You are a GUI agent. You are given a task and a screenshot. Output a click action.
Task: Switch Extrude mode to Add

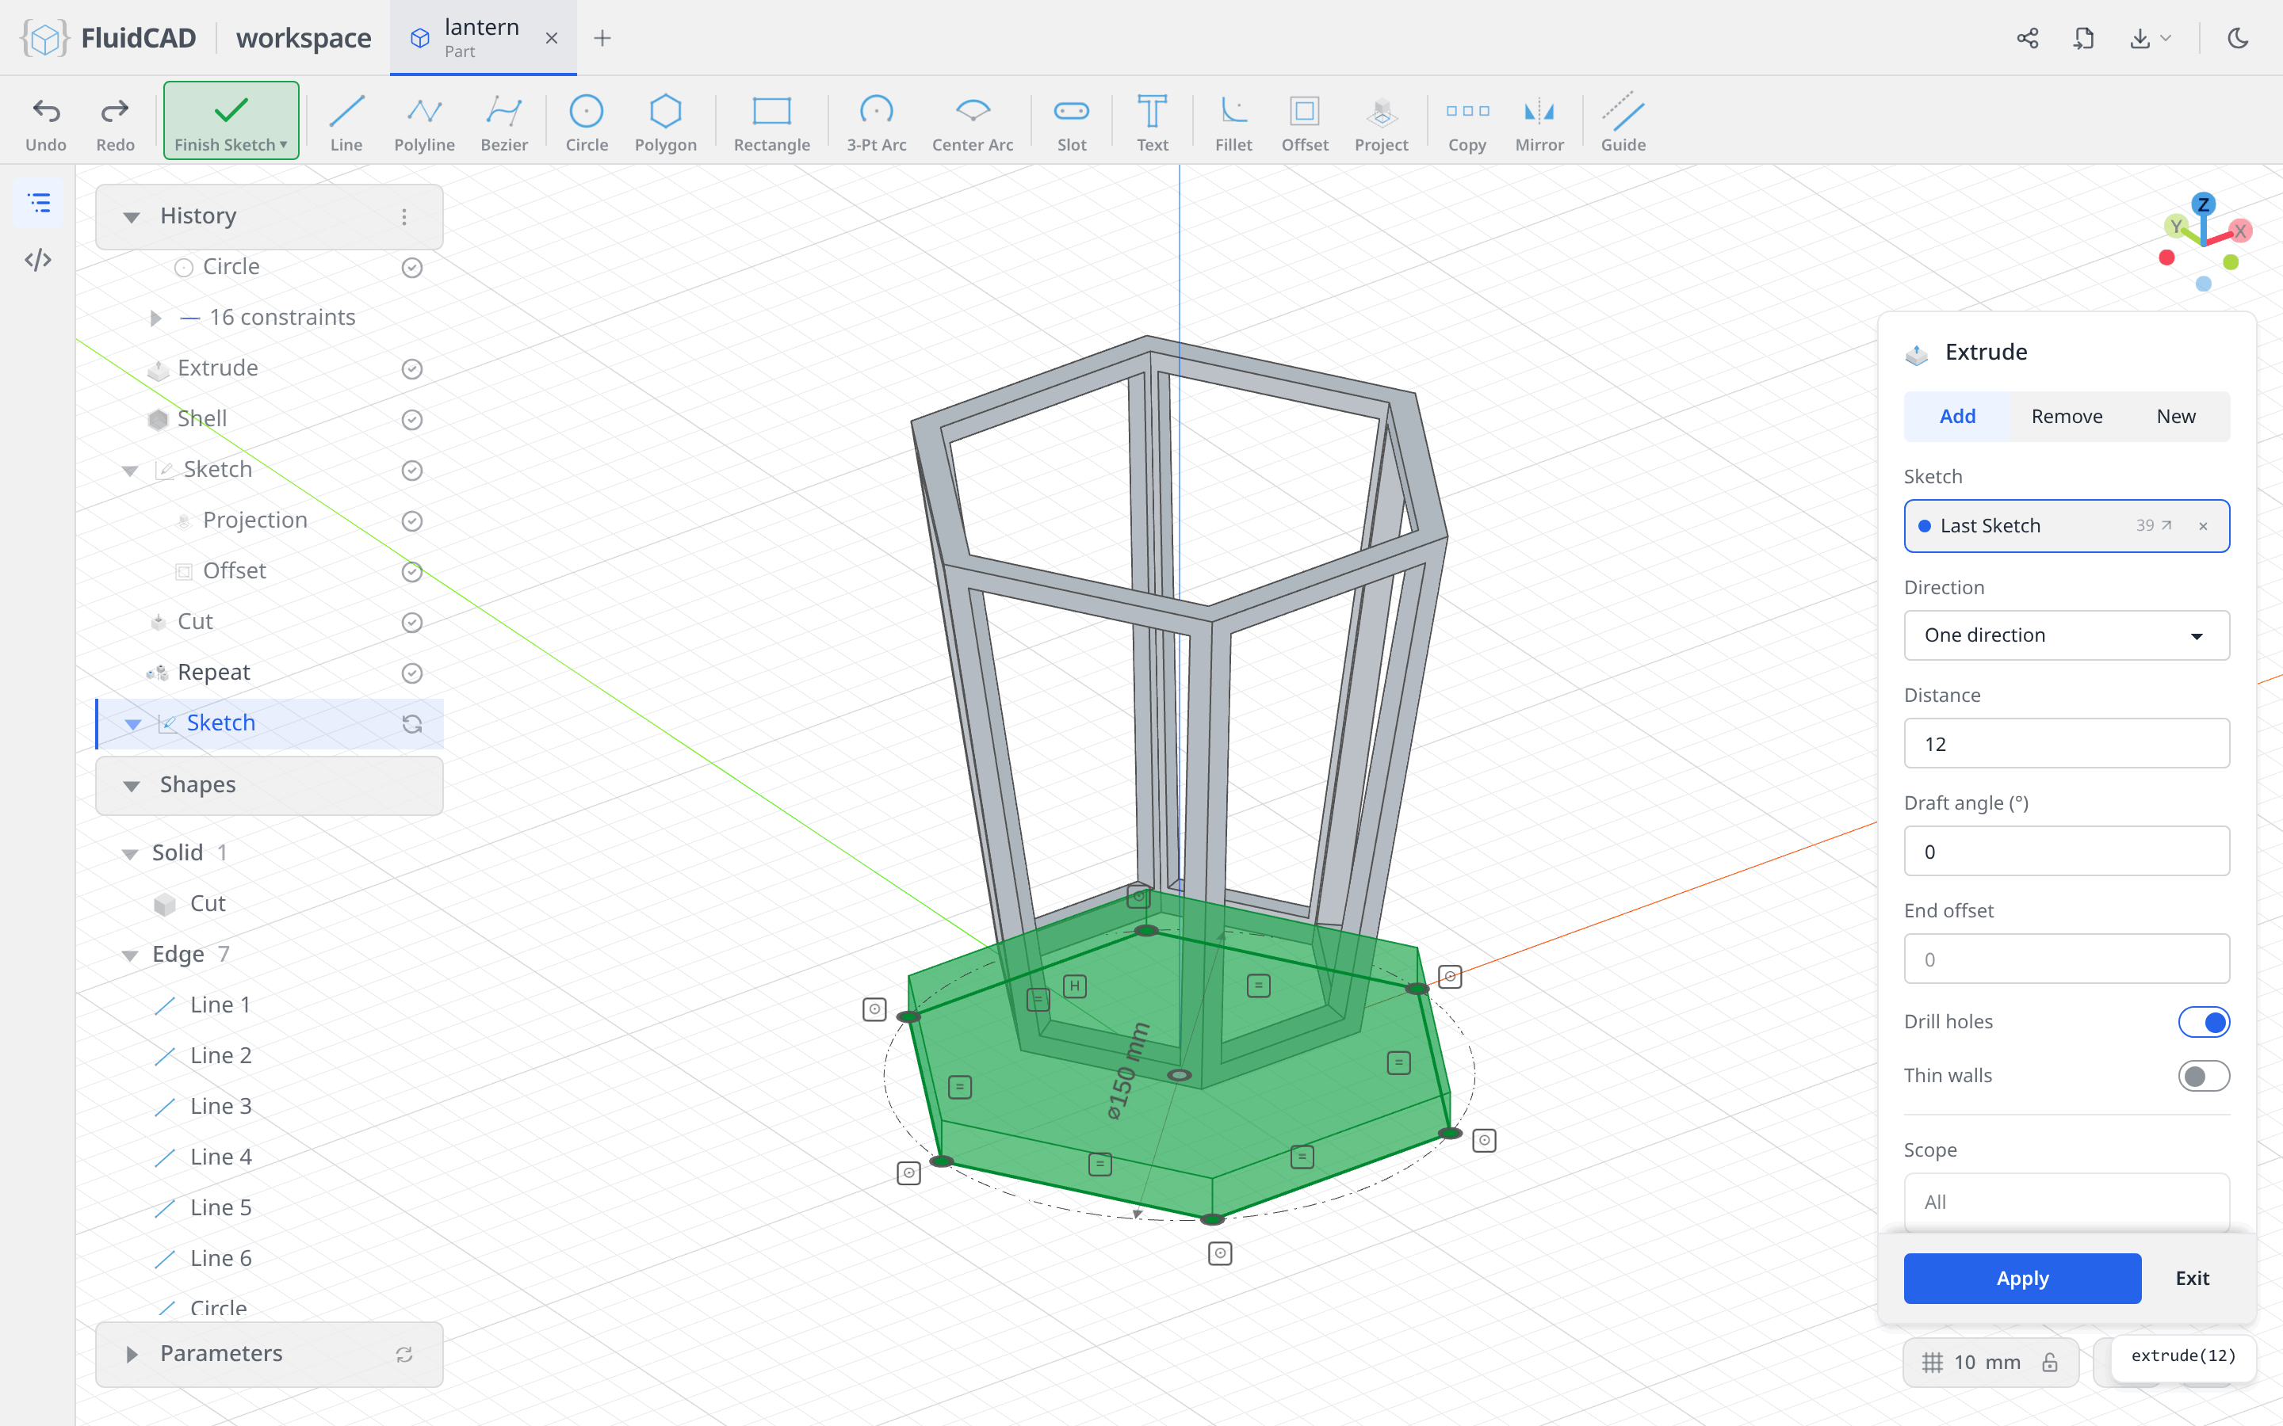(1956, 416)
